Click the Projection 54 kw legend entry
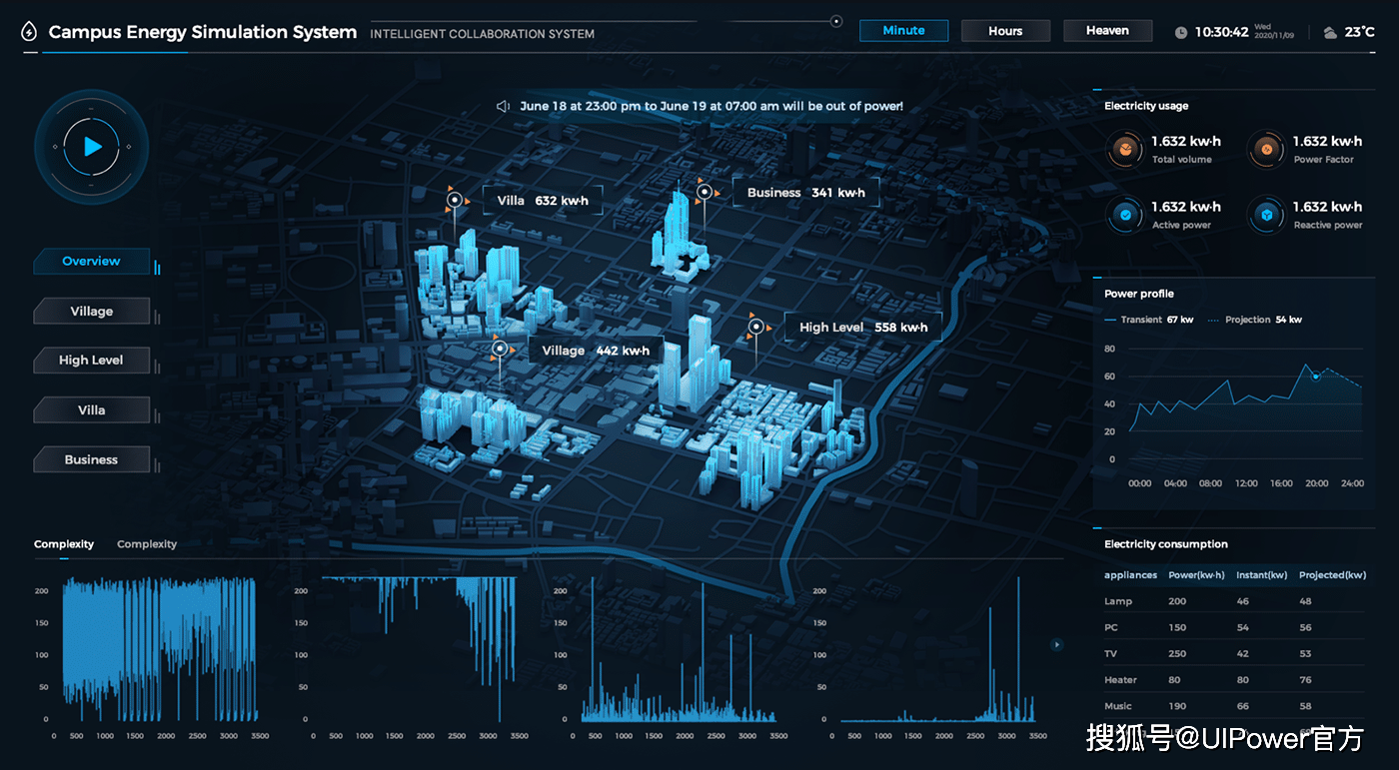 tap(1255, 320)
